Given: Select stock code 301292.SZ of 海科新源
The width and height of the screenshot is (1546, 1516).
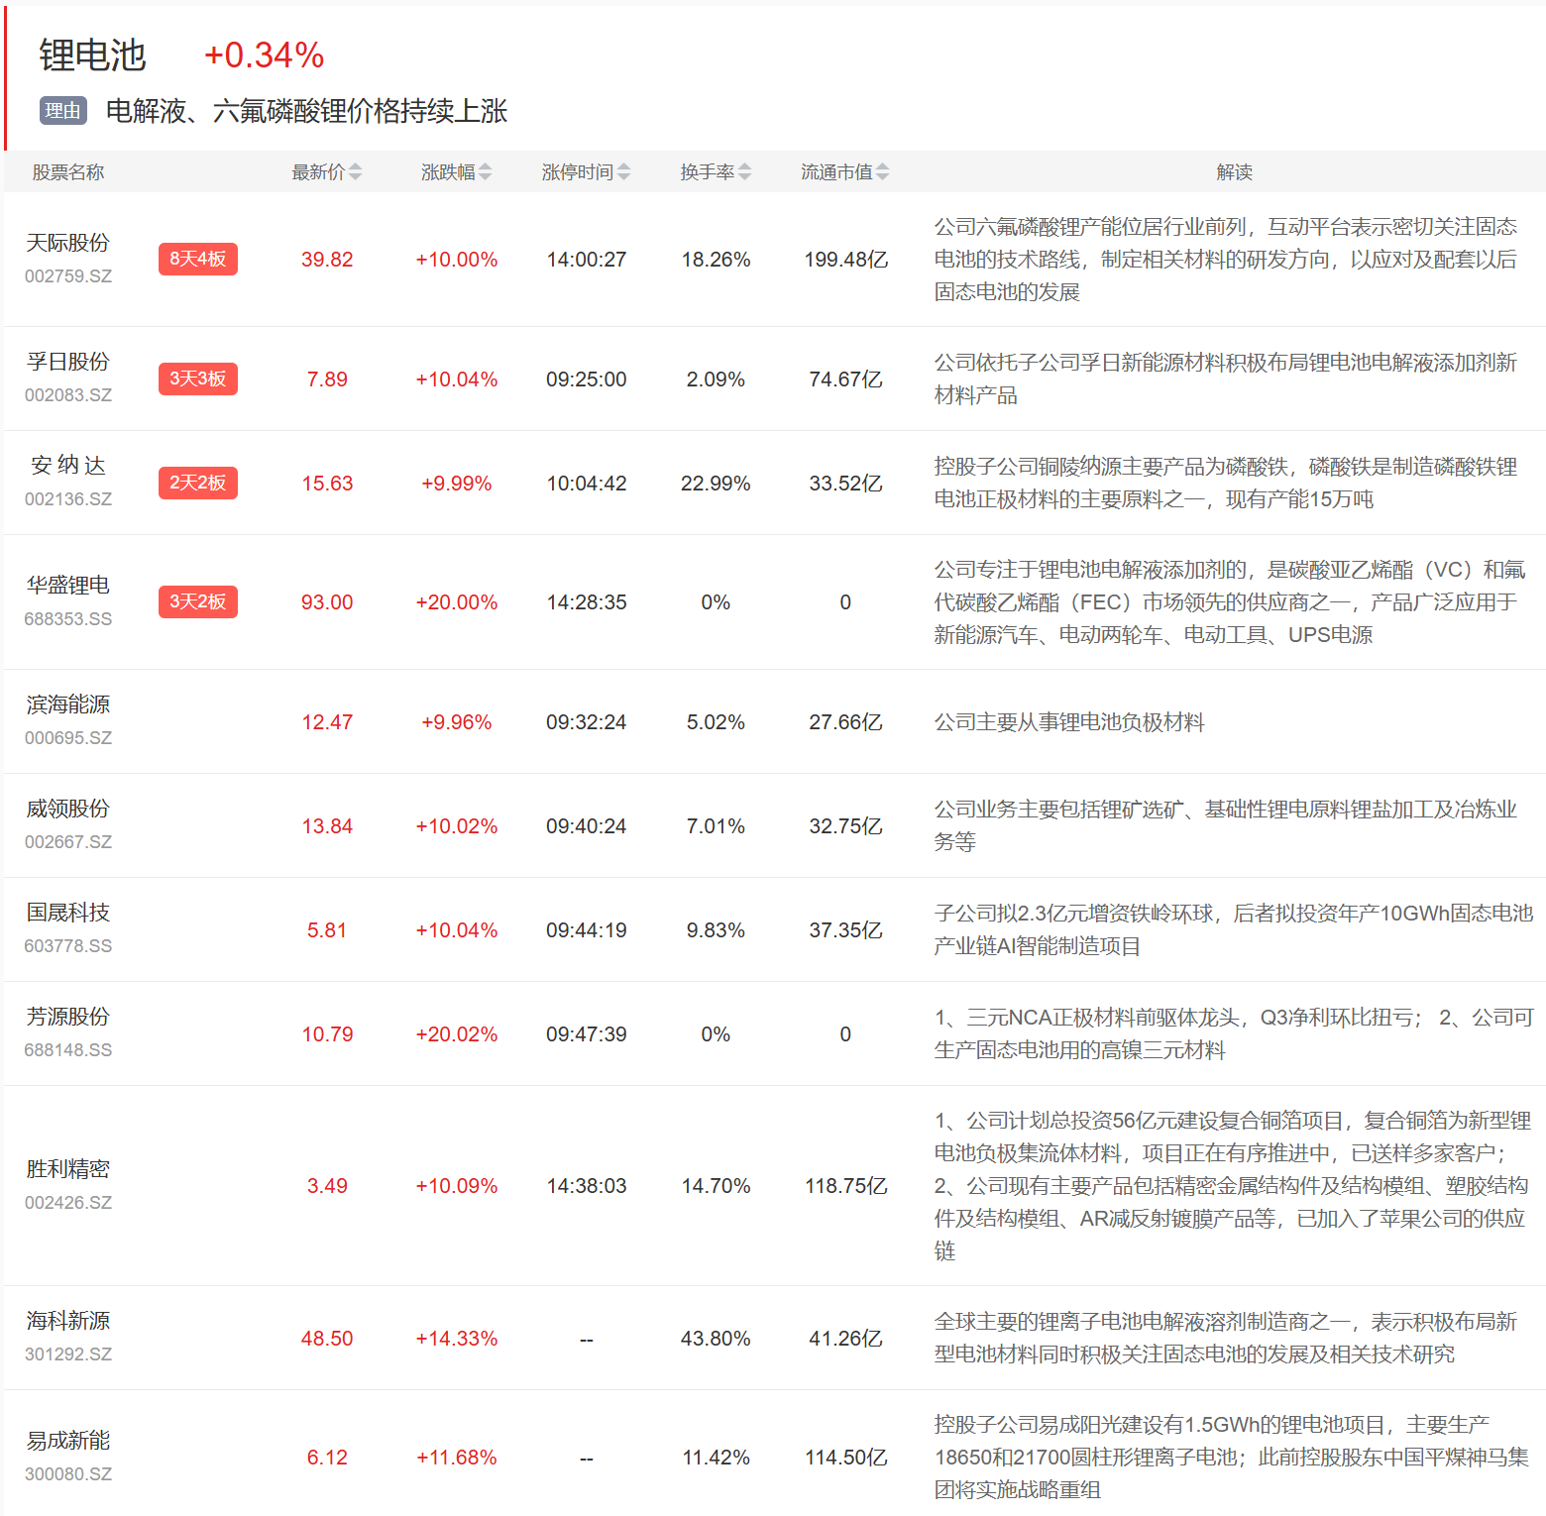Looking at the screenshot, I should (68, 1354).
